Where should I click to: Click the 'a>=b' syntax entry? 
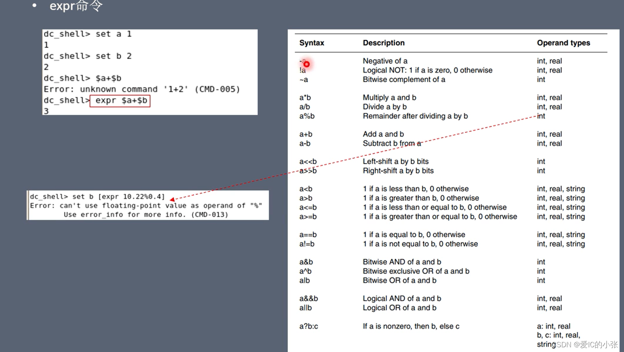(x=308, y=217)
